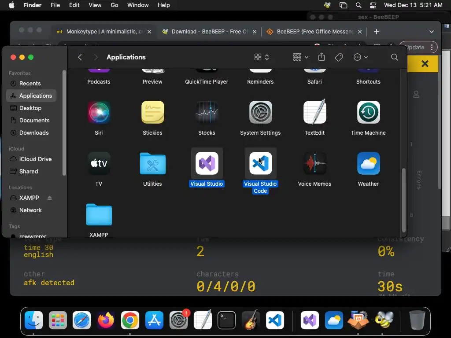Select the Stocks app icon

point(207,112)
